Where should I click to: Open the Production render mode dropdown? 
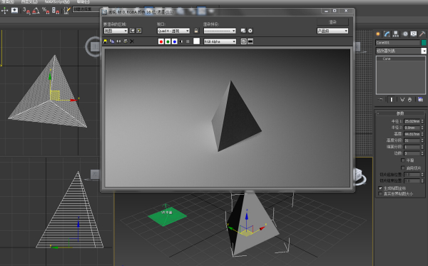332,31
